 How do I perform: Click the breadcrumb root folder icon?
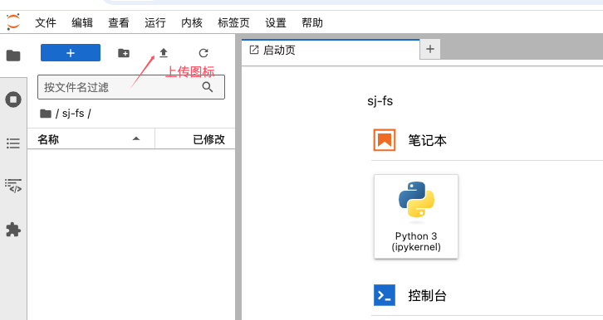[x=46, y=114]
